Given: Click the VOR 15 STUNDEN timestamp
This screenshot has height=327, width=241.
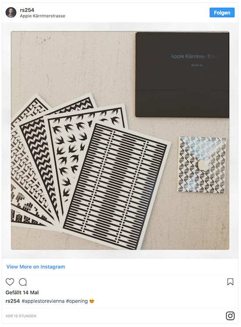Looking at the screenshot, I should 21,316.
